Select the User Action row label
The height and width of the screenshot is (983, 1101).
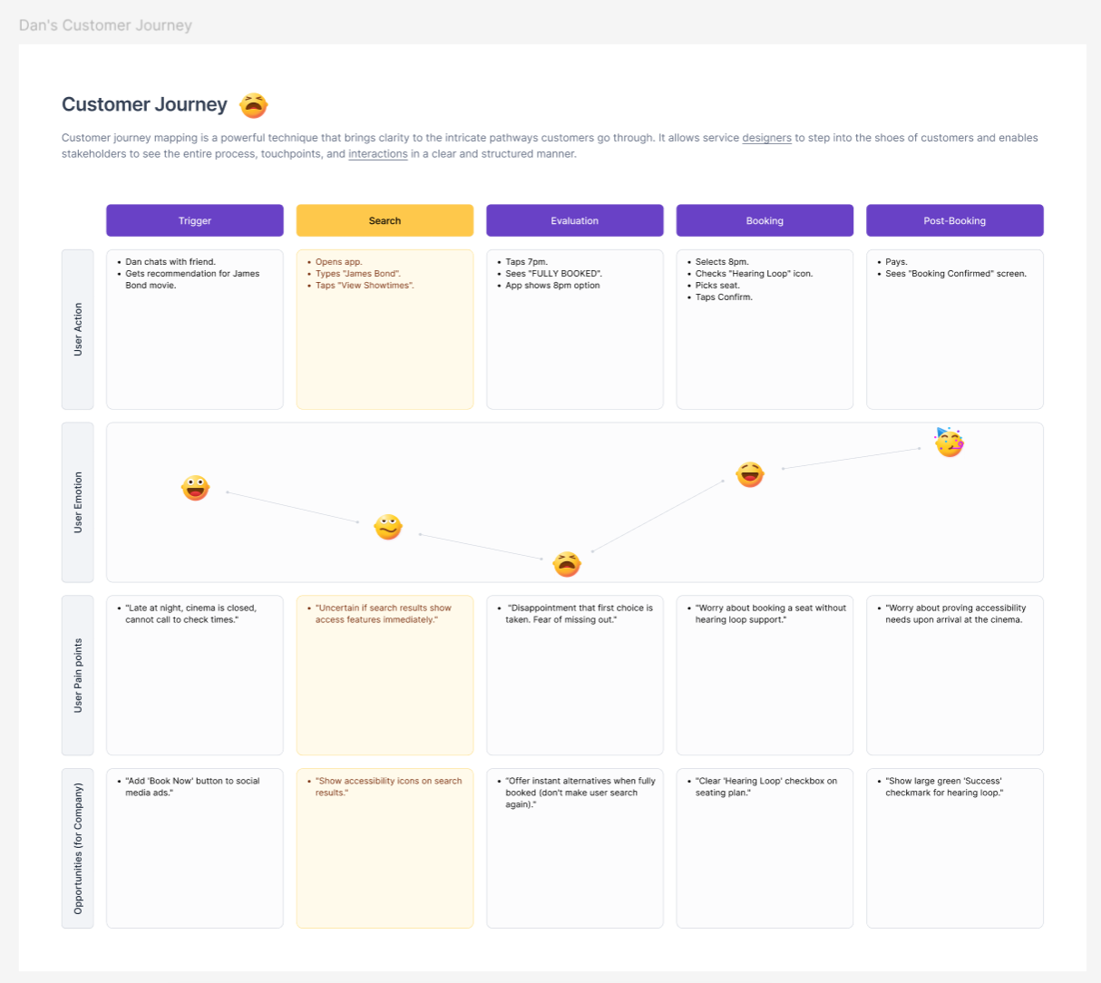[x=78, y=329]
